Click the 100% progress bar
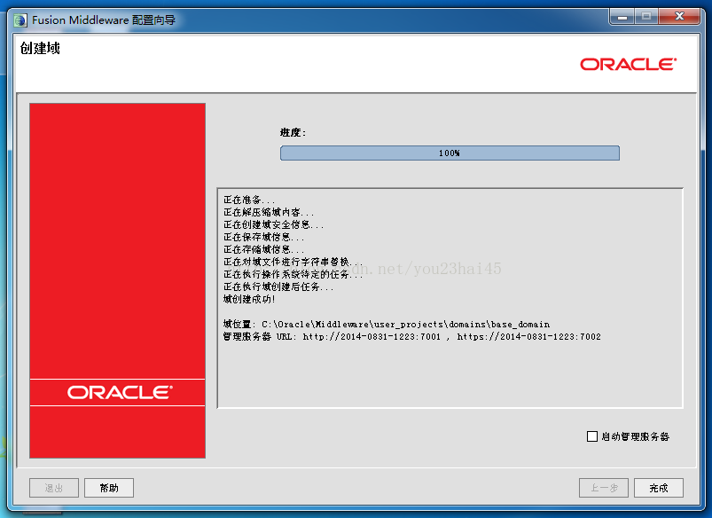The height and width of the screenshot is (518, 712). click(450, 153)
